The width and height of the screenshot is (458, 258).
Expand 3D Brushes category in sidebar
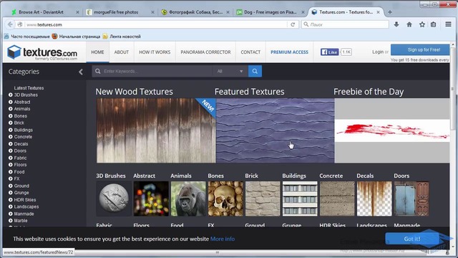click(11, 95)
